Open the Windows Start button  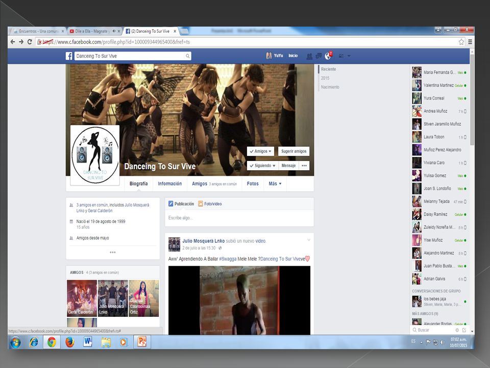point(16,342)
